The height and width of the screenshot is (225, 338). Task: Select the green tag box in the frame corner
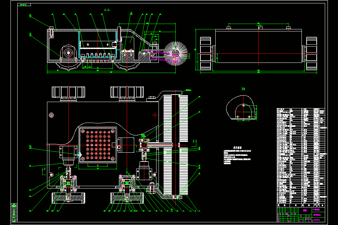tap(24, 4)
